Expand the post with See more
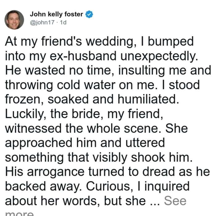 pyautogui.click(x=175, y=201)
